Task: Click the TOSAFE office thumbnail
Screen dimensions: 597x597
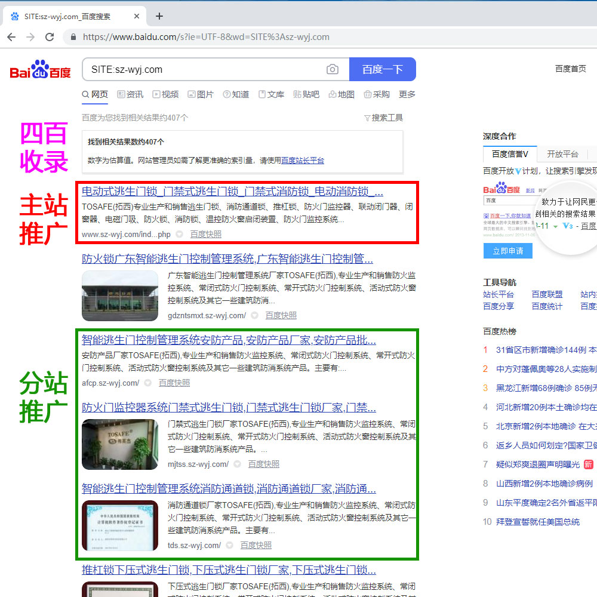Action: pos(120,444)
